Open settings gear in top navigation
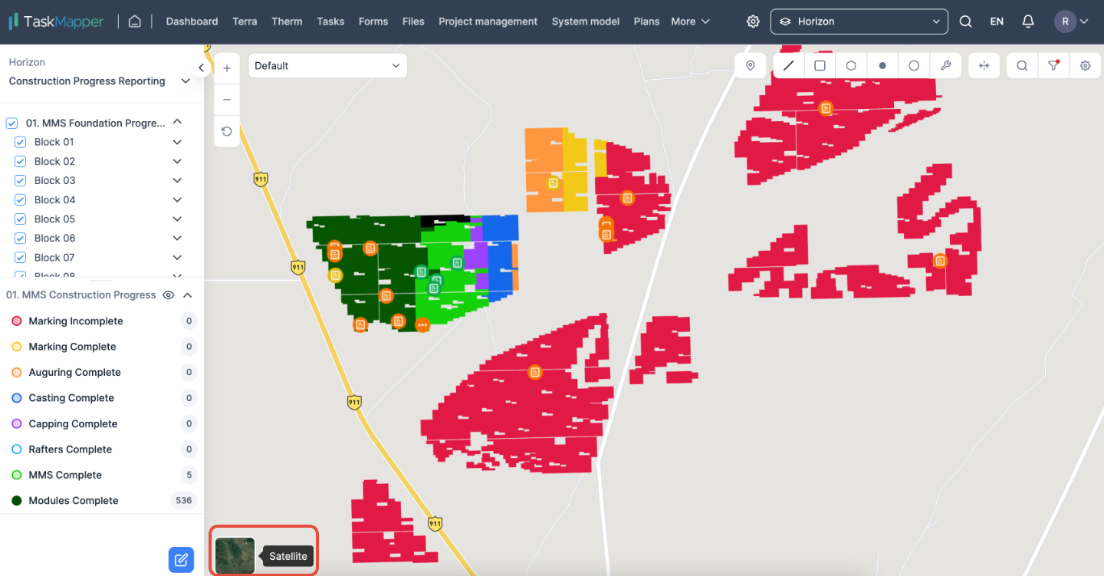The height and width of the screenshot is (576, 1104). coord(754,21)
